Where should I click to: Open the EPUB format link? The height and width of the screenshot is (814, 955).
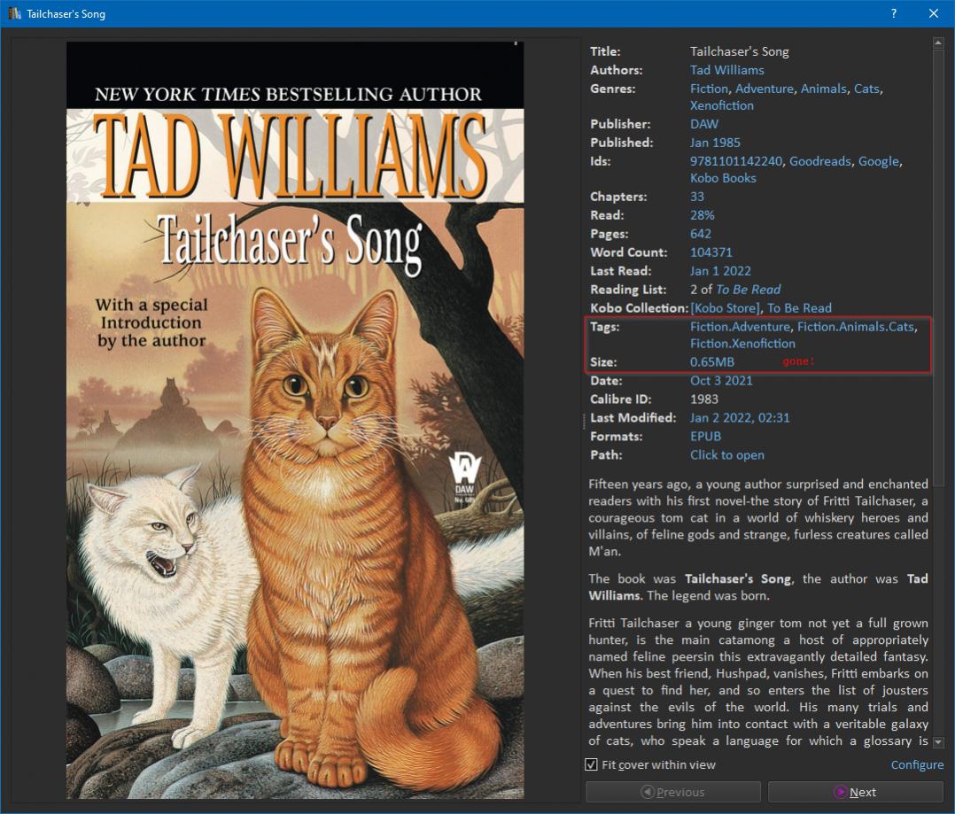pos(705,437)
